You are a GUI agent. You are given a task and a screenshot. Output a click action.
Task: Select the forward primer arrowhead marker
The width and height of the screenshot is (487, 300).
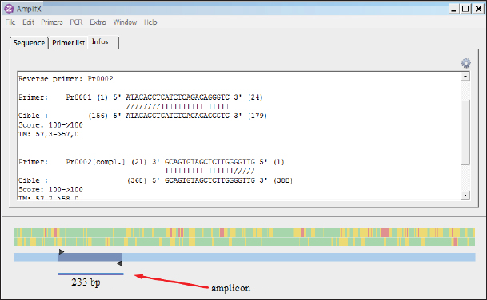[62, 251]
